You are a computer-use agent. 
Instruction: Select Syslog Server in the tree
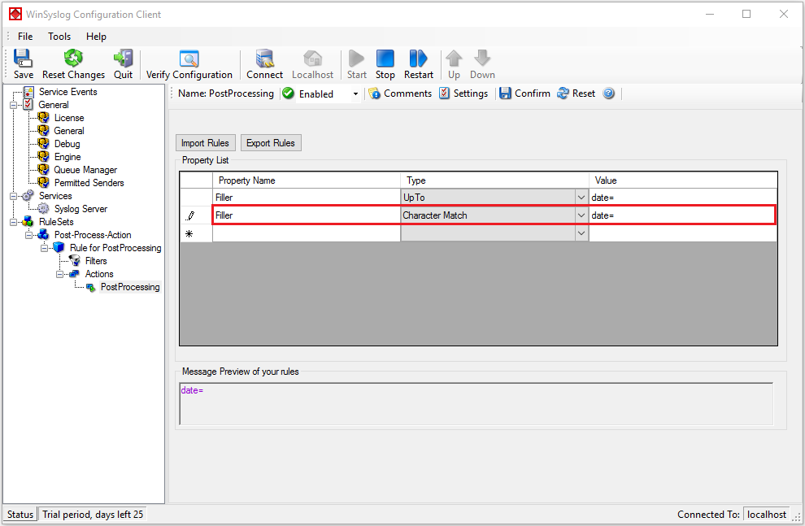(80, 209)
